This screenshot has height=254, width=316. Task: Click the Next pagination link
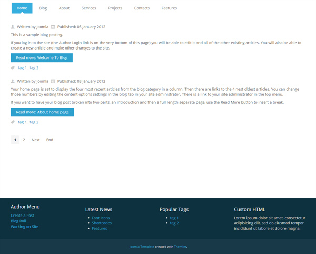(35, 140)
